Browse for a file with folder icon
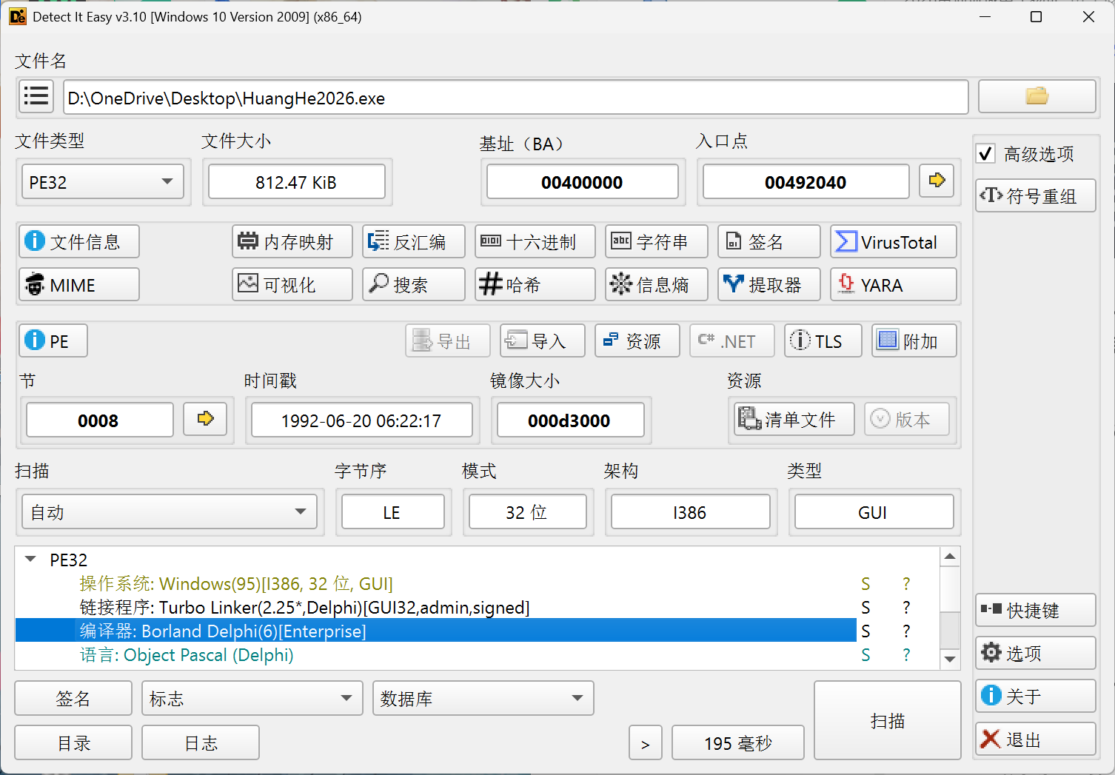Viewport: 1115px width, 775px height. click(1037, 96)
